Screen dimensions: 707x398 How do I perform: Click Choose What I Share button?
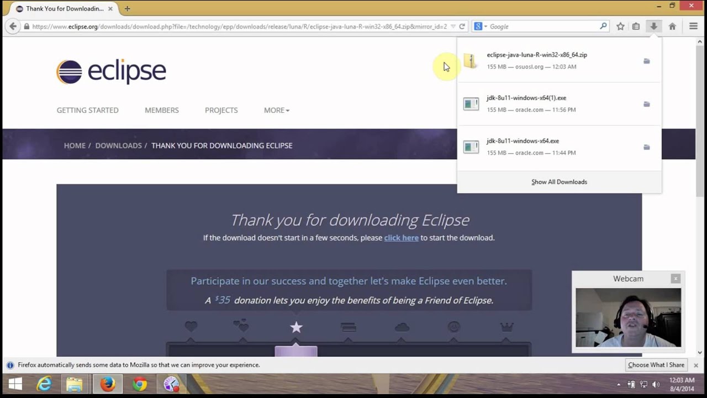point(656,365)
